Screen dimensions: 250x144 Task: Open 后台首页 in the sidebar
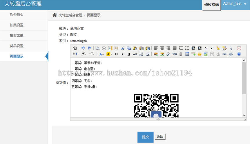coord(24,15)
